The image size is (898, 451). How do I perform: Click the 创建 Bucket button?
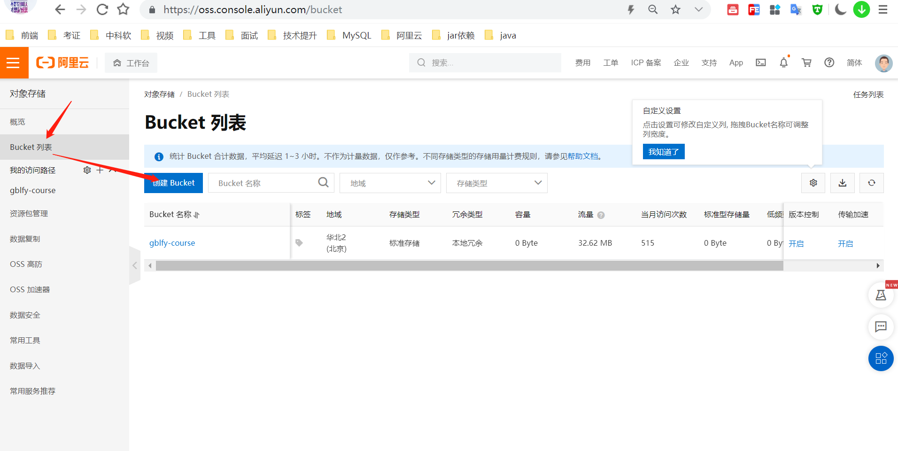173,183
